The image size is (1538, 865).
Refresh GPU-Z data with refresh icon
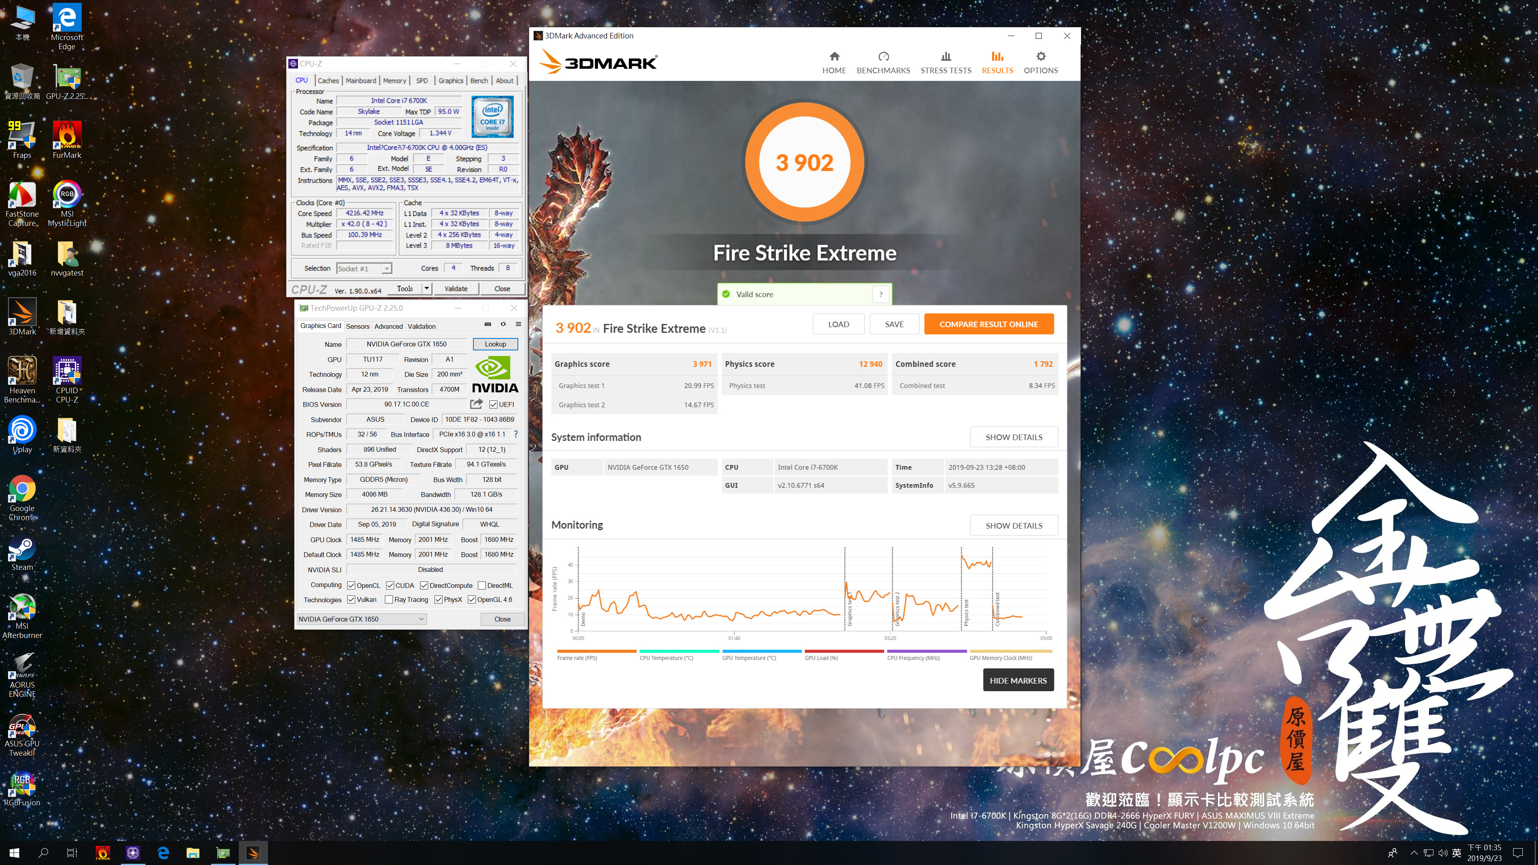(503, 324)
